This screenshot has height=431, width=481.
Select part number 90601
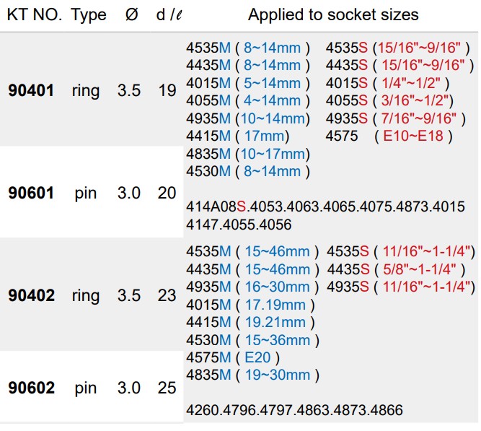pyautogui.click(x=31, y=193)
